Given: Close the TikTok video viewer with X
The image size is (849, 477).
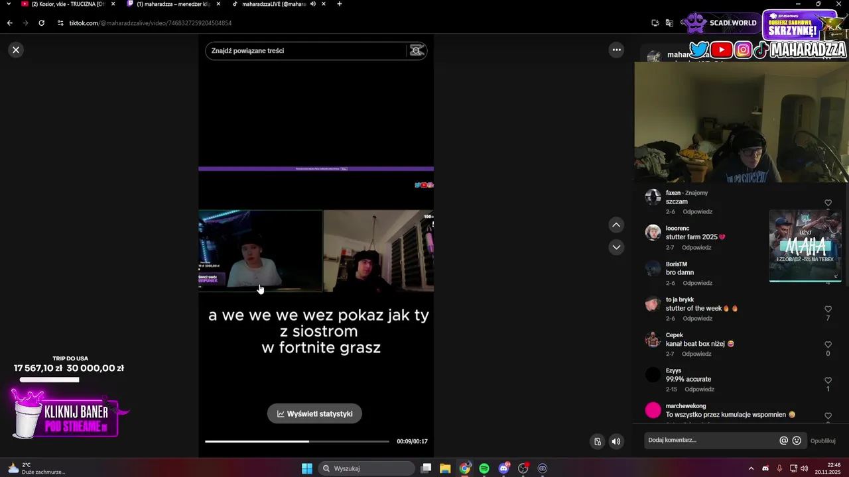Looking at the screenshot, I should point(16,50).
